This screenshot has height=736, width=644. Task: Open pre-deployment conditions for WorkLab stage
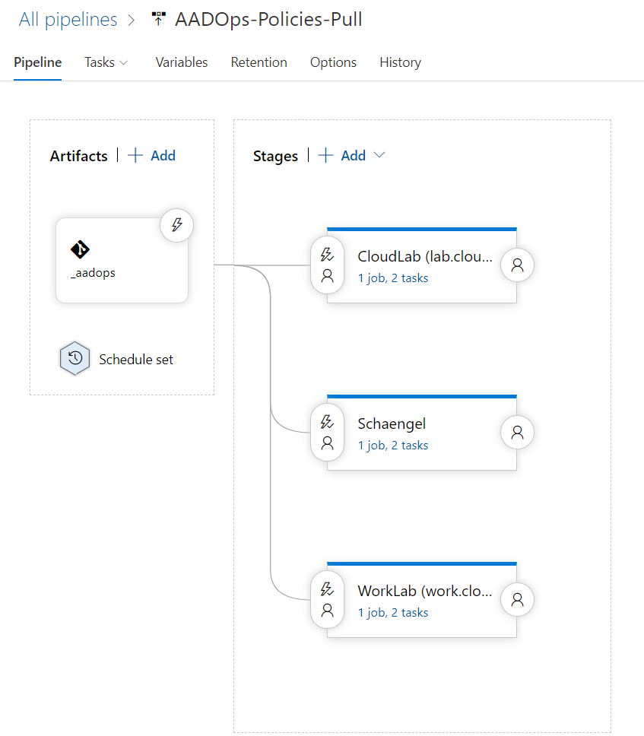(327, 599)
